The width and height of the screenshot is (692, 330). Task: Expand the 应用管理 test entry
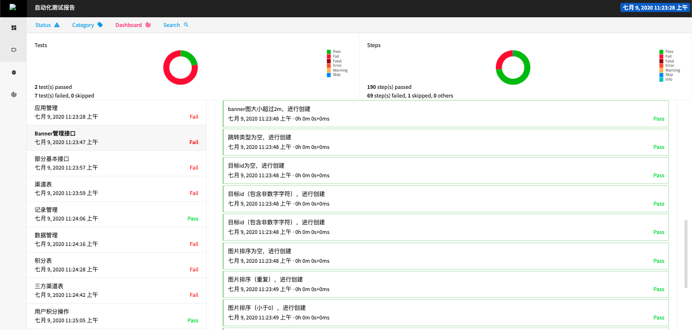click(116, 112)
